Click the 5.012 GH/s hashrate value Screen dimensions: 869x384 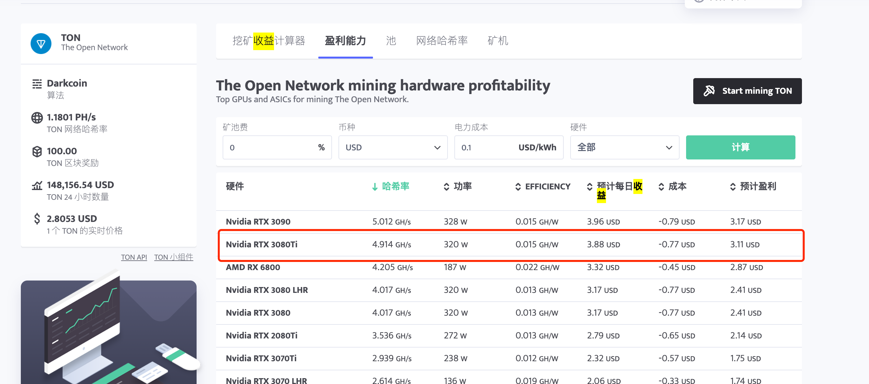coord(391,222)
